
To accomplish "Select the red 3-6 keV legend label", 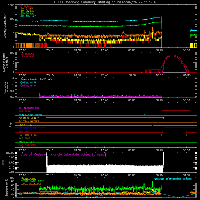I will tap(26, 6).
